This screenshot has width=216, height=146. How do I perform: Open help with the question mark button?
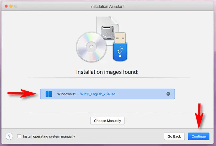9,136
